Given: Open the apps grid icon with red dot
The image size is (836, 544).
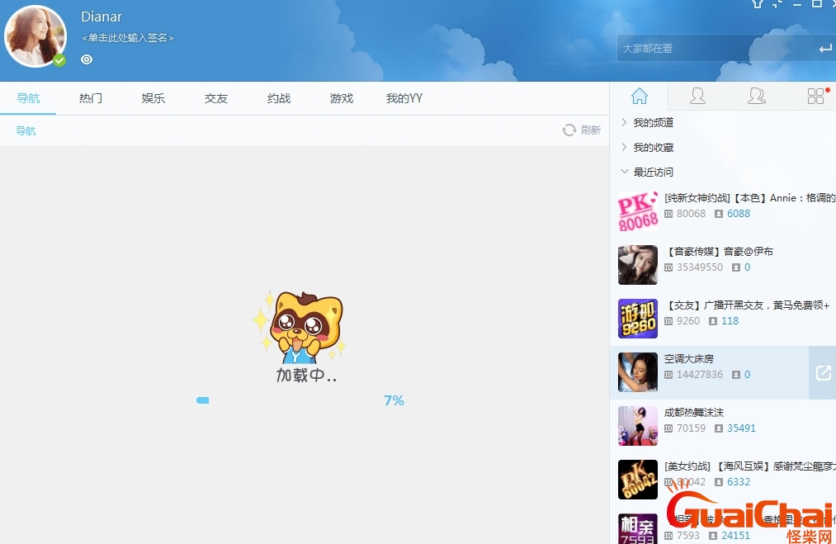Looking at the screenshot, I should (x=816, y=96).
